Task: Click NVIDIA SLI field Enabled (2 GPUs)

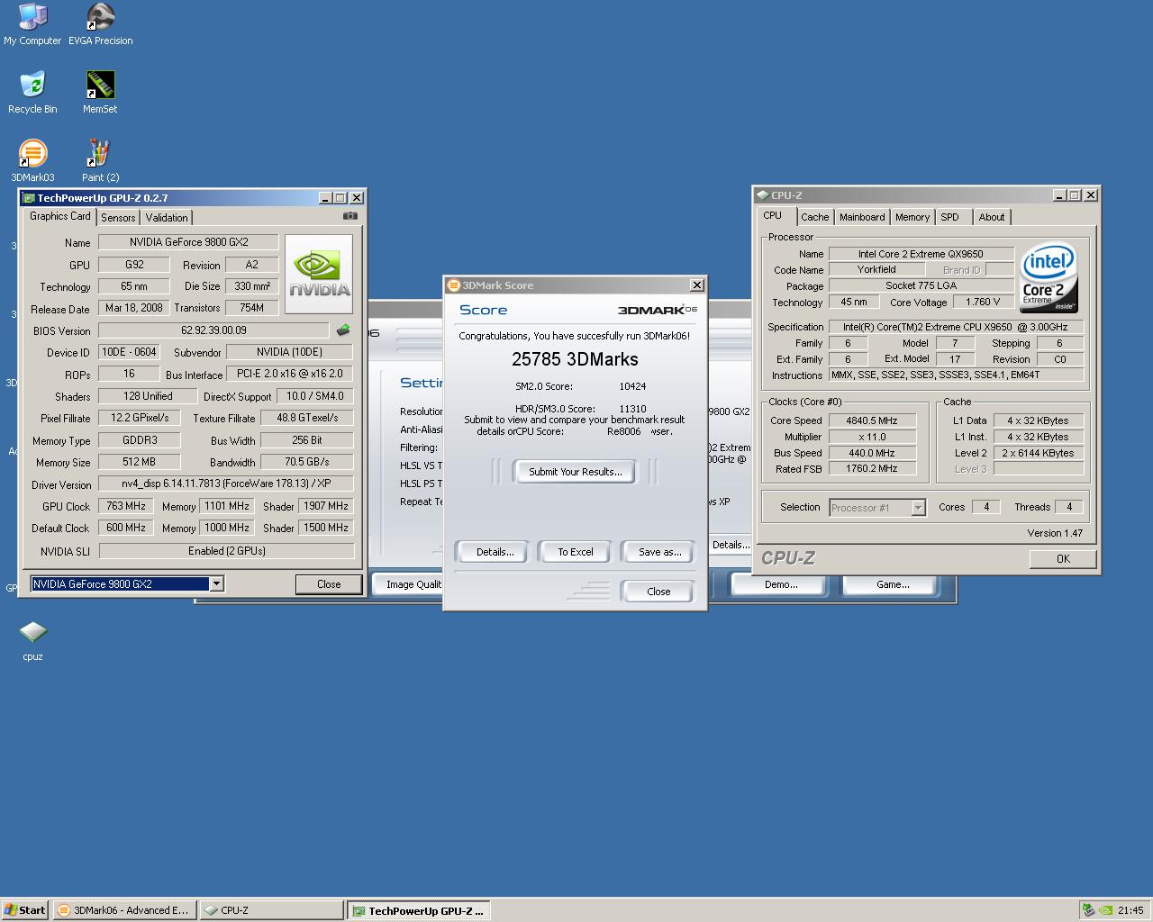Action: tap(226, 551)
